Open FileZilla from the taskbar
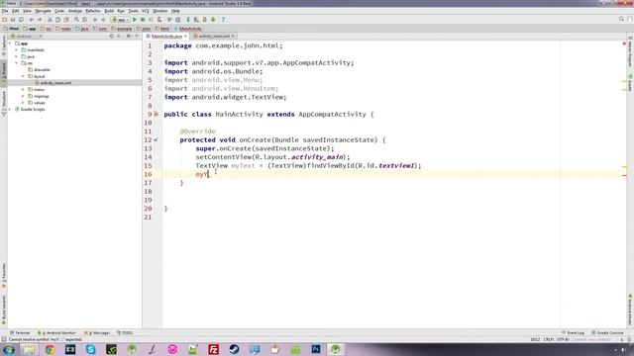The width and height of the screenshot is (634, 356). pos(214,349)
